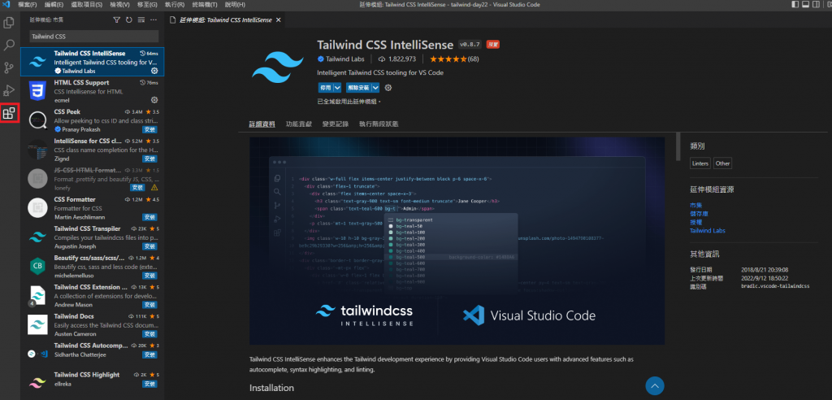This screenshot has width=832, height=400.
Task: Click the Linters category tag
Action: tap(700, 163)
